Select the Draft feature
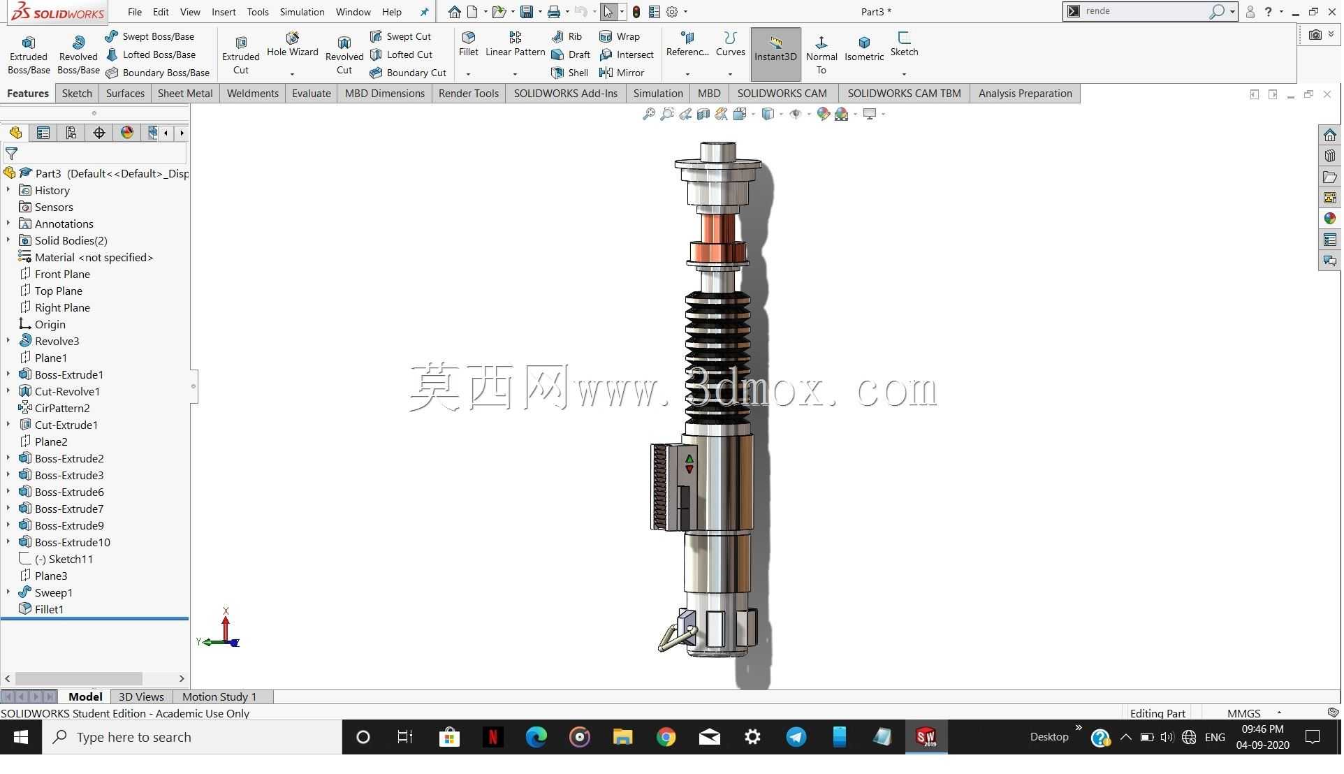Image resolution: width=1344 pixels, height=774 pixels. [571, 54]
